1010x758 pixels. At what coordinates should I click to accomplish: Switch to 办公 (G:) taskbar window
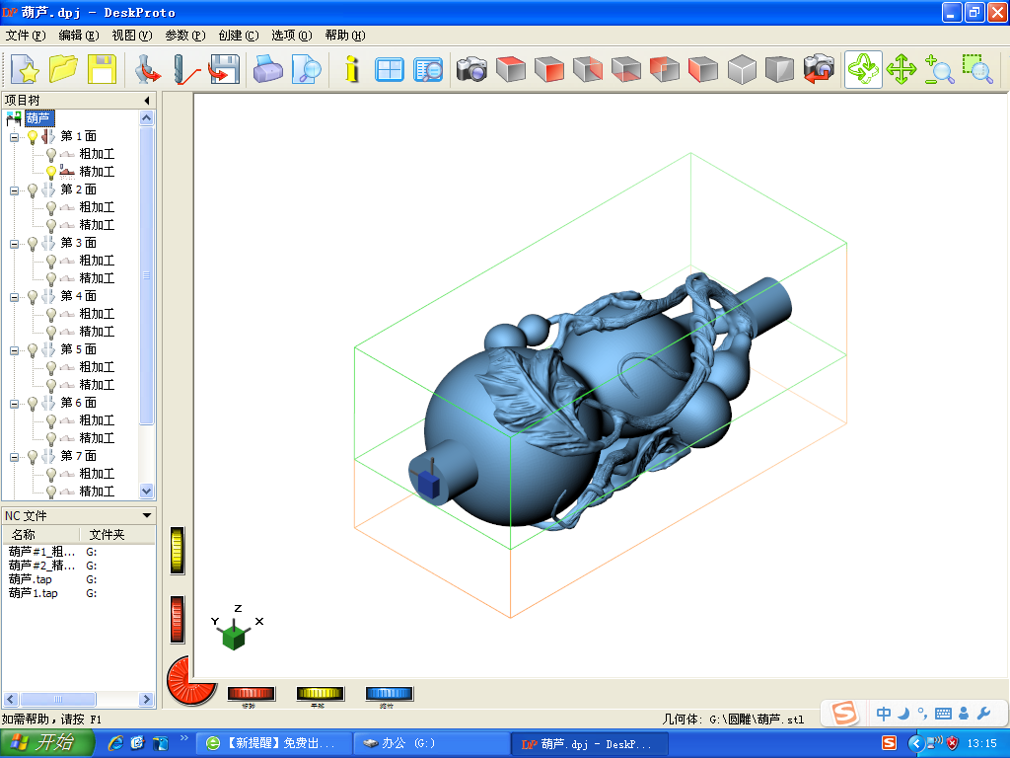pos(431,744)
